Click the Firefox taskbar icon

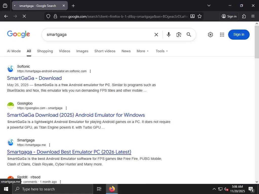coord(112,189)
